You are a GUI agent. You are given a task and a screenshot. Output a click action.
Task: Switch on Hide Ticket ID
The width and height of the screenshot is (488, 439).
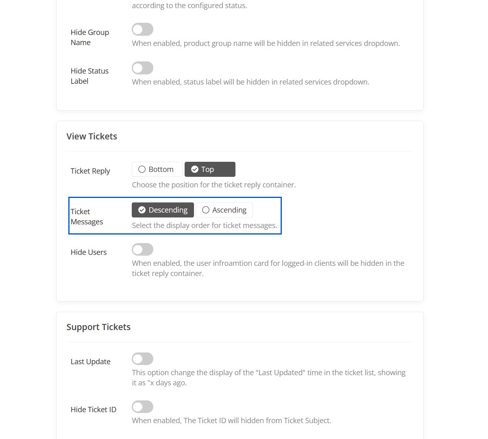(142, 407)
